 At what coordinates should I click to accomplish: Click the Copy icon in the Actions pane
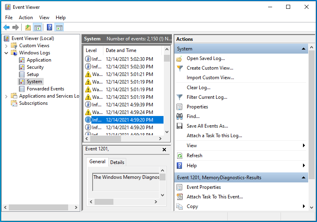point(180,206)
